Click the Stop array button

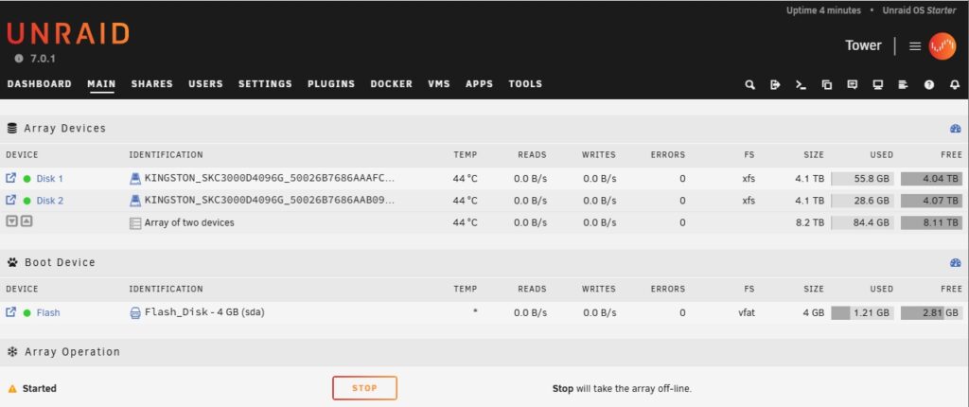point(364,388)
